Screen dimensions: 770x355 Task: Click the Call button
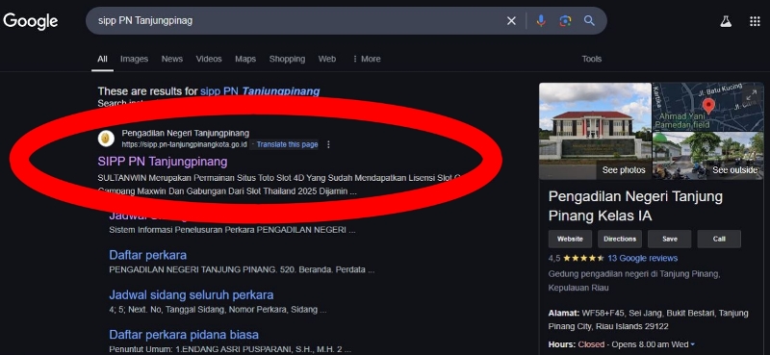[x=719, y=240]
